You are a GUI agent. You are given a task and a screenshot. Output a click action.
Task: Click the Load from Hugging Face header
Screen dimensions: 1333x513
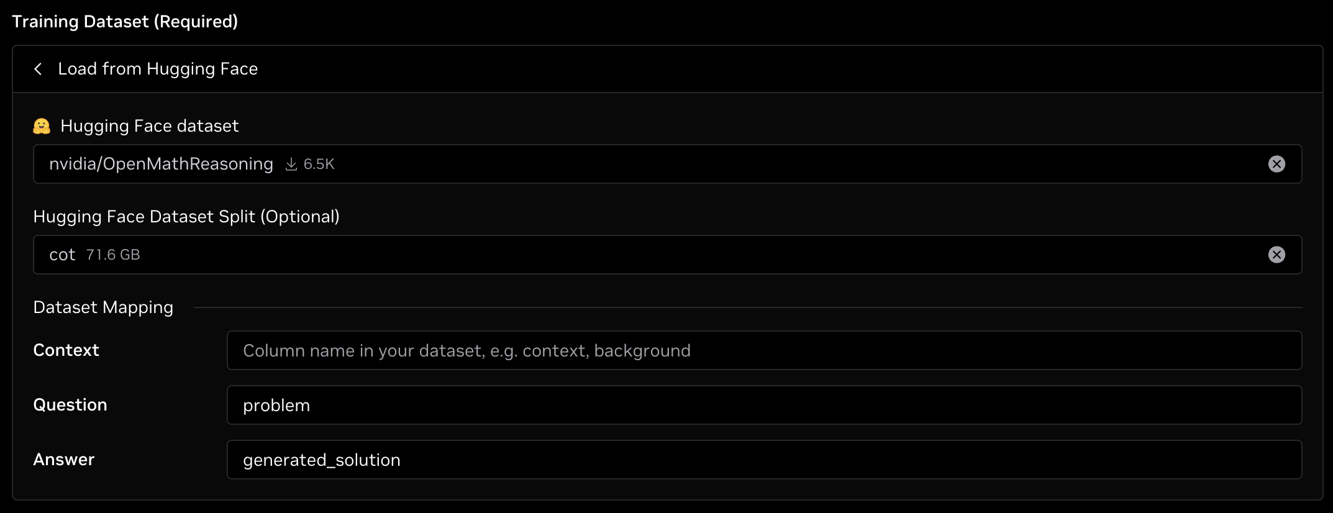click(158, 69)
